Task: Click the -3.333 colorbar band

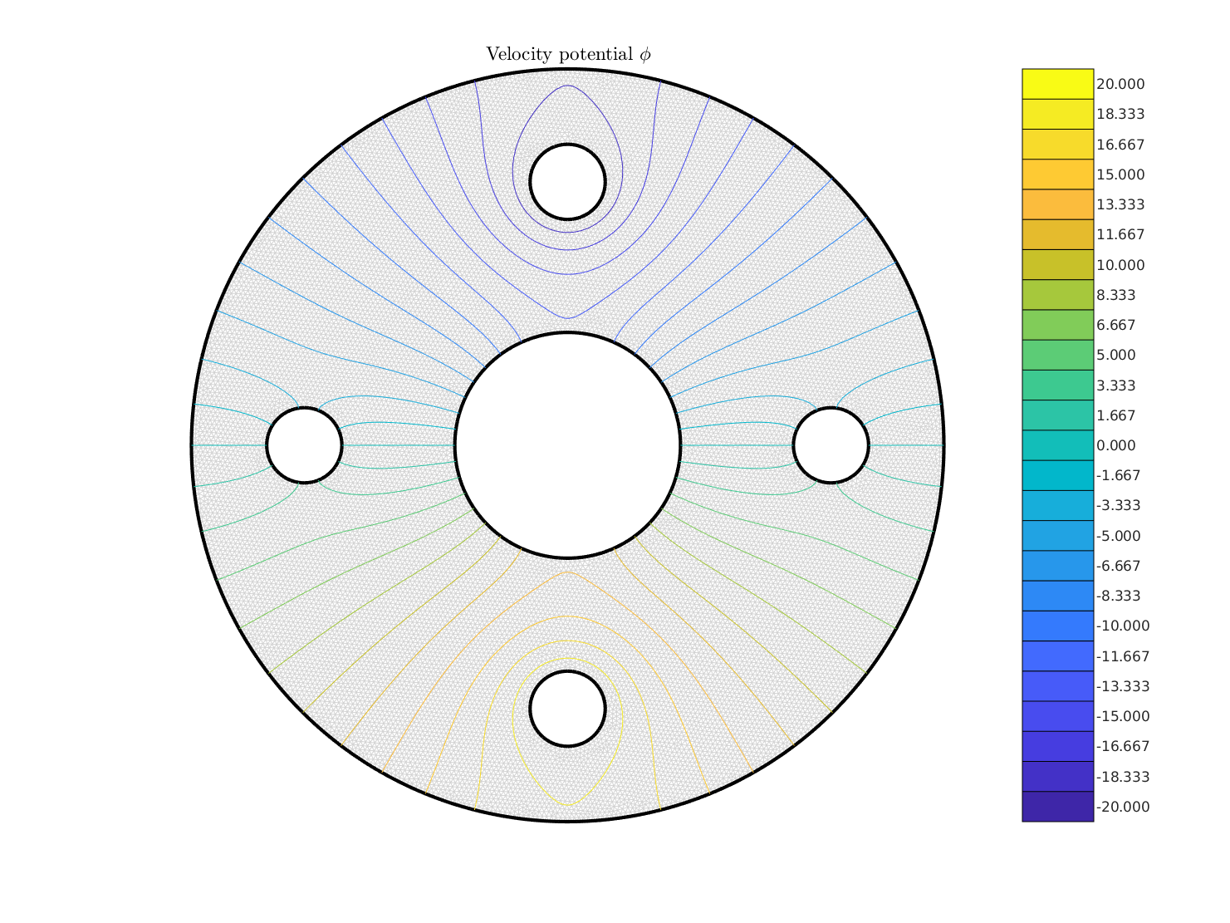Action: coord(1057,506)
